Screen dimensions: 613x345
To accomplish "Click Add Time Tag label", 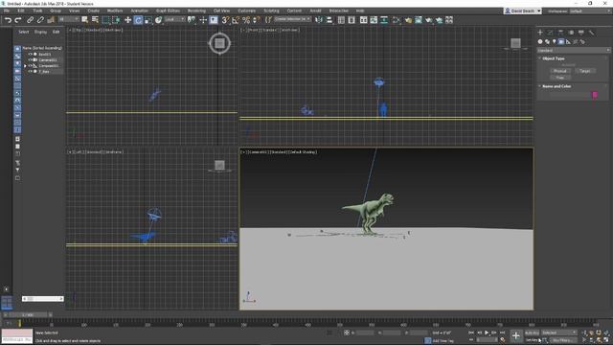I will (x=443, y=341).
